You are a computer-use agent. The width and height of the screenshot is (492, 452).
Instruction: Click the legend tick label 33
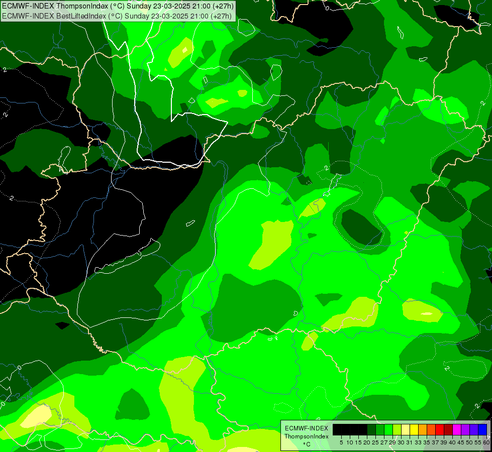(x=418, y=442)
